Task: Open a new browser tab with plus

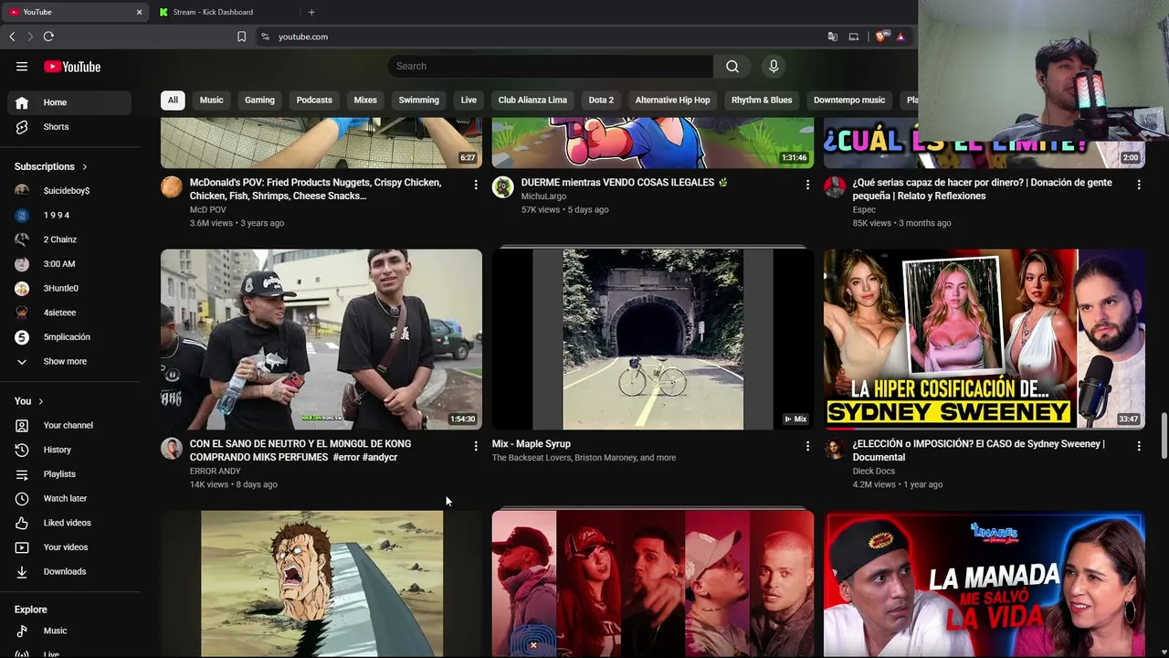Action: tap(311, 12)
